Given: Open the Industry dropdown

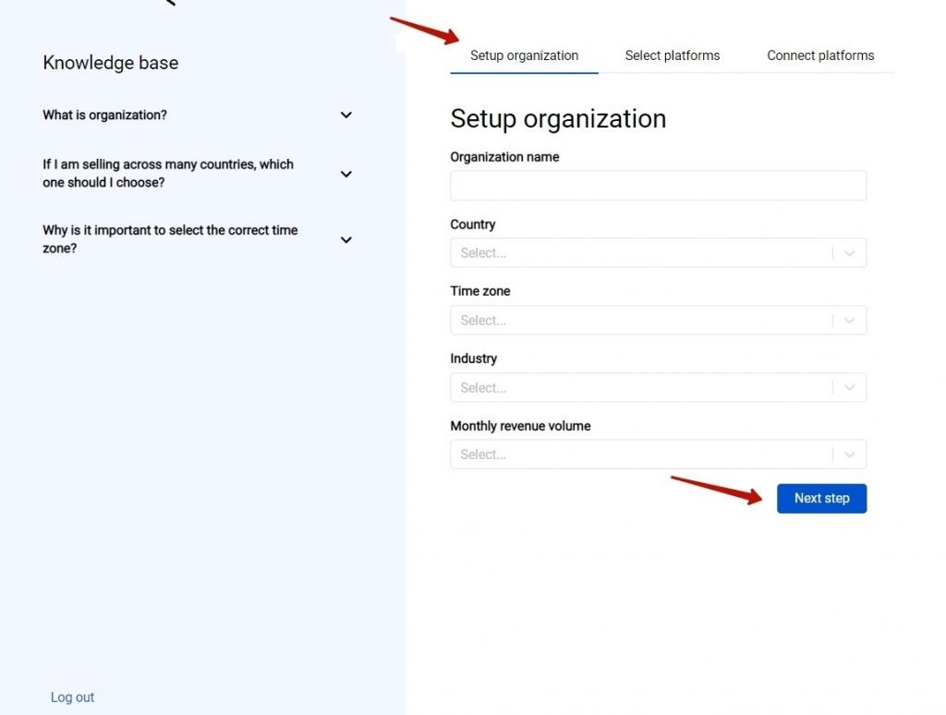Looking at the screenshot, I should [x=658, y=387].
